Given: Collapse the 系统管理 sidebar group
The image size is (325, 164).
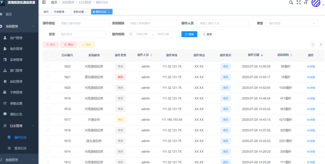Looking at the screenshot, I should point(19,26).
